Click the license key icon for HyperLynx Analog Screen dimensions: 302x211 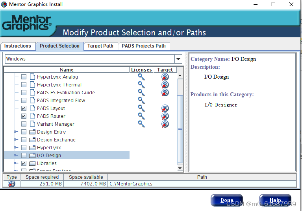coord(141,77)
